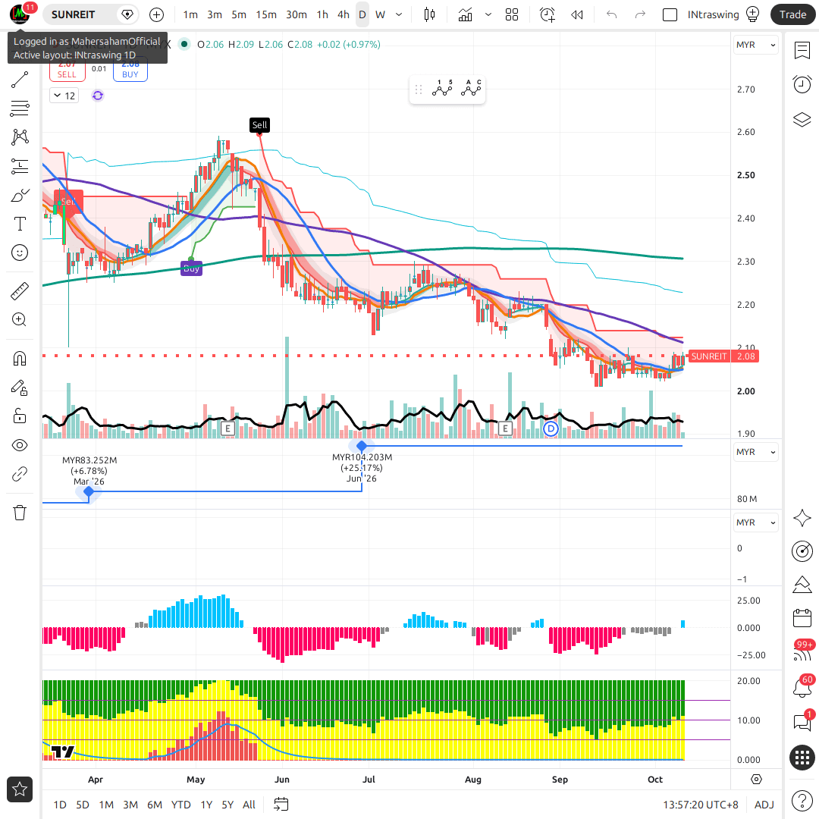
Task: Select the text annotation tool
Action: [19, 224]
